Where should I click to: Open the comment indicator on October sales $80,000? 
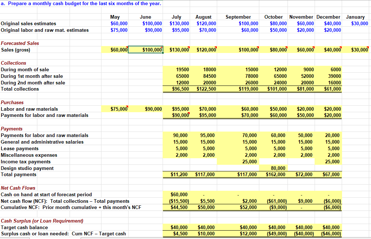click(x=287, y=48)
